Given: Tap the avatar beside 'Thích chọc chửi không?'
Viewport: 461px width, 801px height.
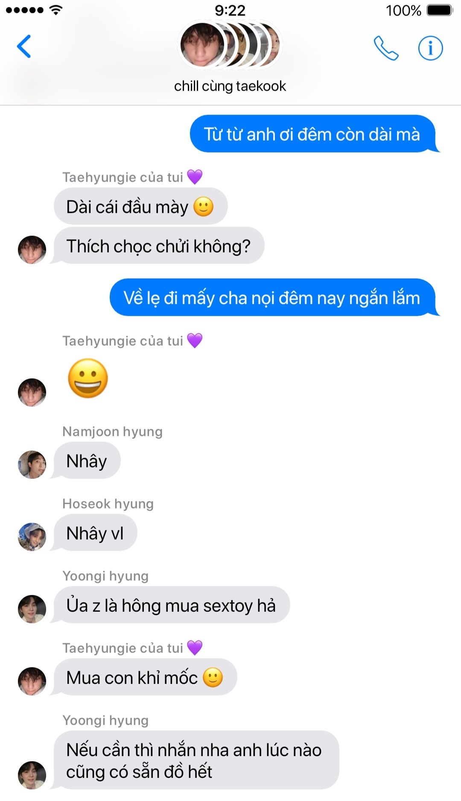Looking at the screenshot, I should (x=32, y=249).
